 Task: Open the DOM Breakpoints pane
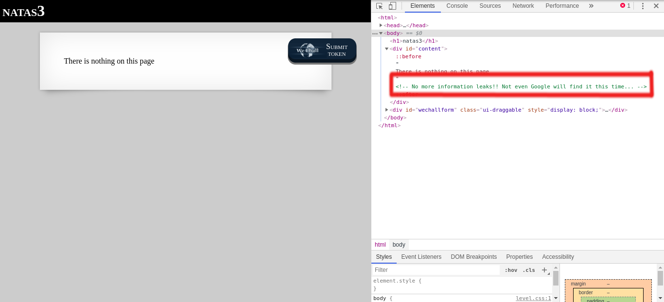(474, 257)
